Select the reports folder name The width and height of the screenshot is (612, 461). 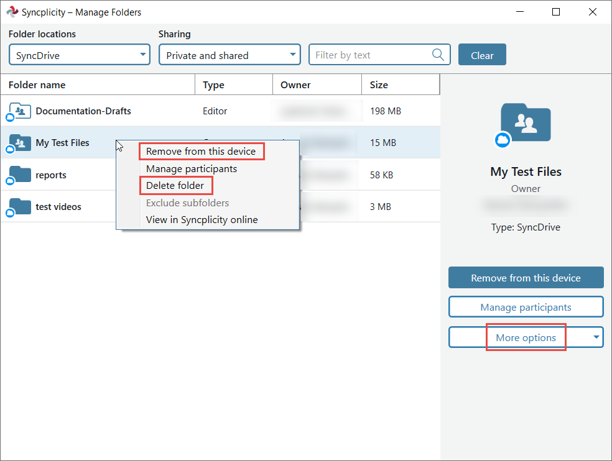(51, 175)
